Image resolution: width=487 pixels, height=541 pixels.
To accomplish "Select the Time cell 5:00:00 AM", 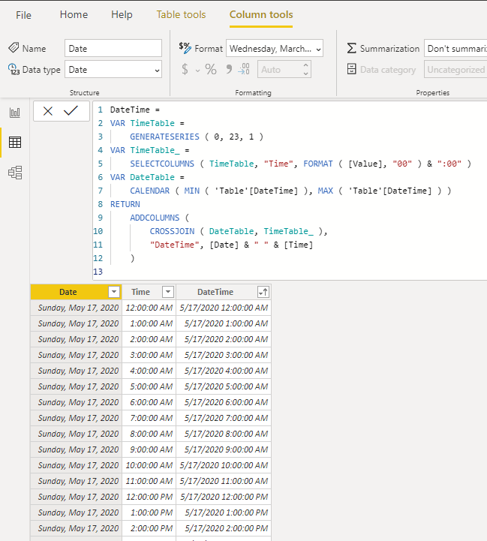I will click(149, 386).
